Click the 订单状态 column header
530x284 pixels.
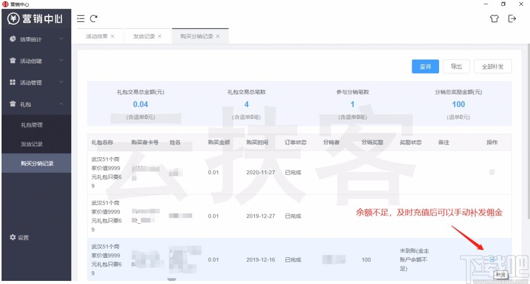pos(295,142)
